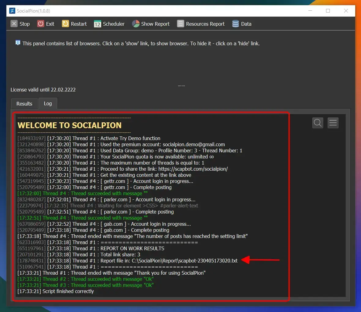Switch to the Results tab
This screenshot has height=312, width=361.
(24, 104)
